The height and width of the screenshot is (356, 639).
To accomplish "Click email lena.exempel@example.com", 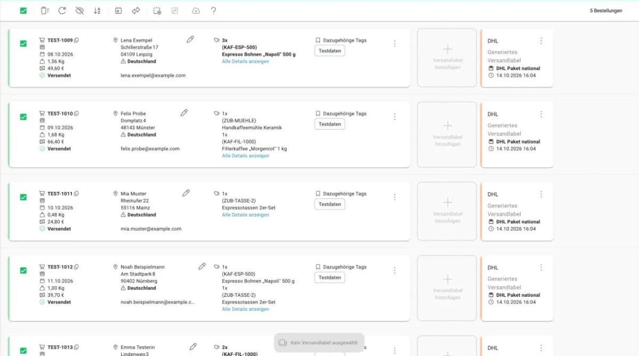I will tap(153, 76).
